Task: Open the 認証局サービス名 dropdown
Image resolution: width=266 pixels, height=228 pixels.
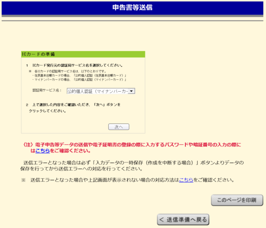Action: [x=101, y=91]
